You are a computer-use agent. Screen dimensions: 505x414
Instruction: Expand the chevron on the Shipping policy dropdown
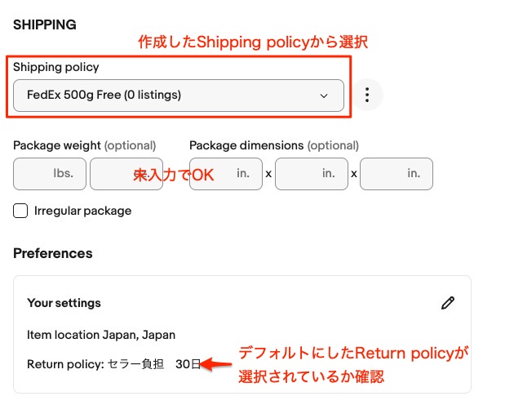(x=325, y=96)
